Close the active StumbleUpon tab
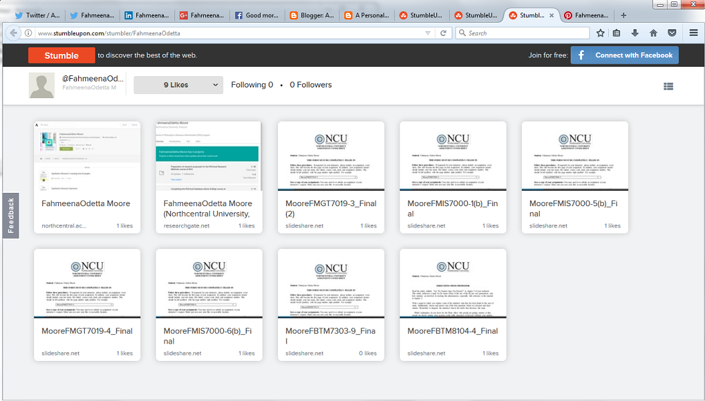 (x=551, y=15)
